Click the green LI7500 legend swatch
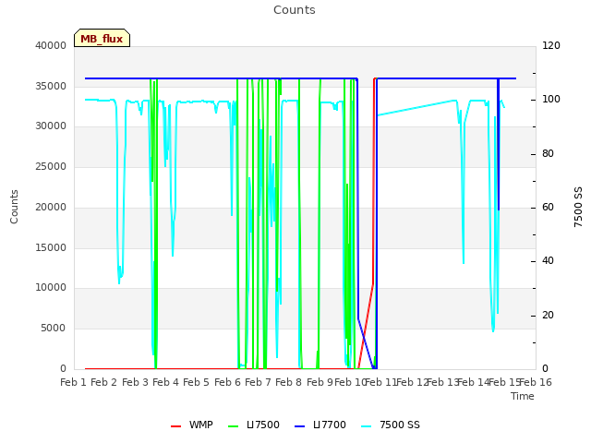Screen dimensions: 591x443 [x=234, y=426]
